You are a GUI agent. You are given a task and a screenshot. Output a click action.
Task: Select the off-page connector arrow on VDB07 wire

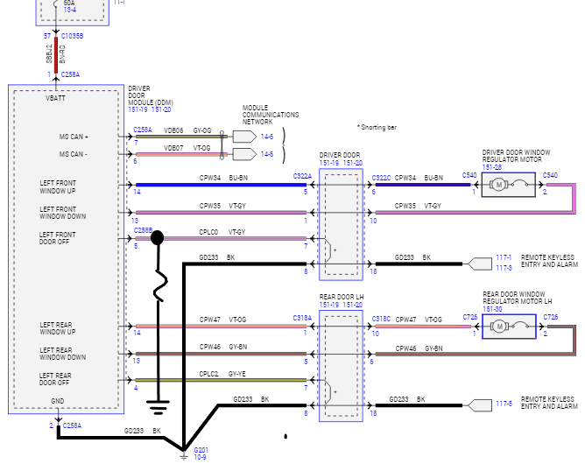click(x=244, y=154)
